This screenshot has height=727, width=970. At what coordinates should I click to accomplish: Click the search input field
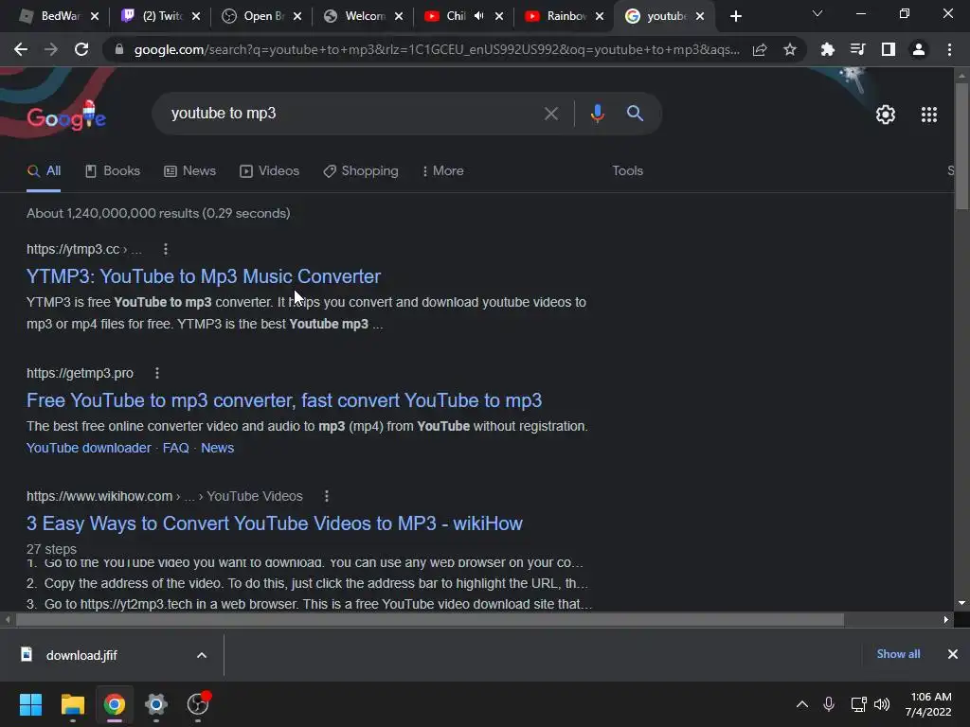[x=352, y=114]
